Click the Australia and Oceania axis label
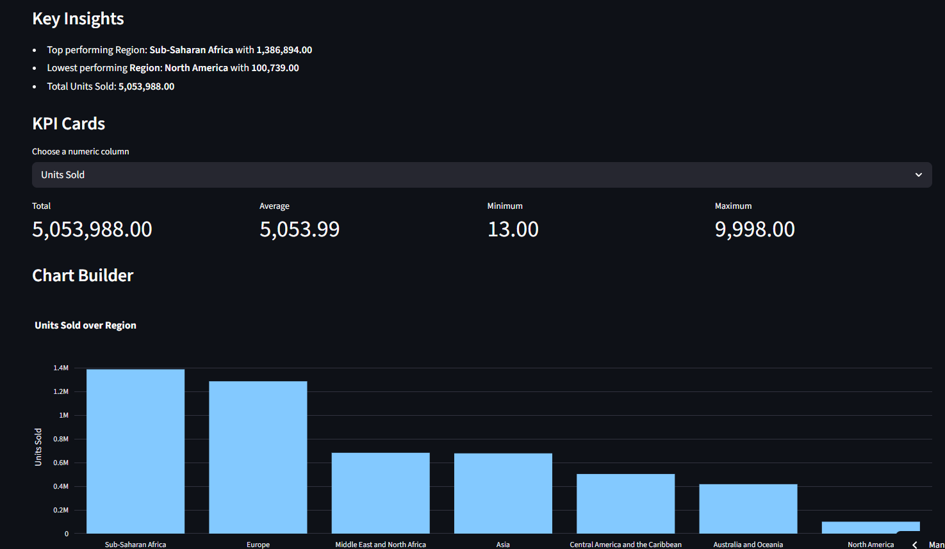 click(748, 545)
